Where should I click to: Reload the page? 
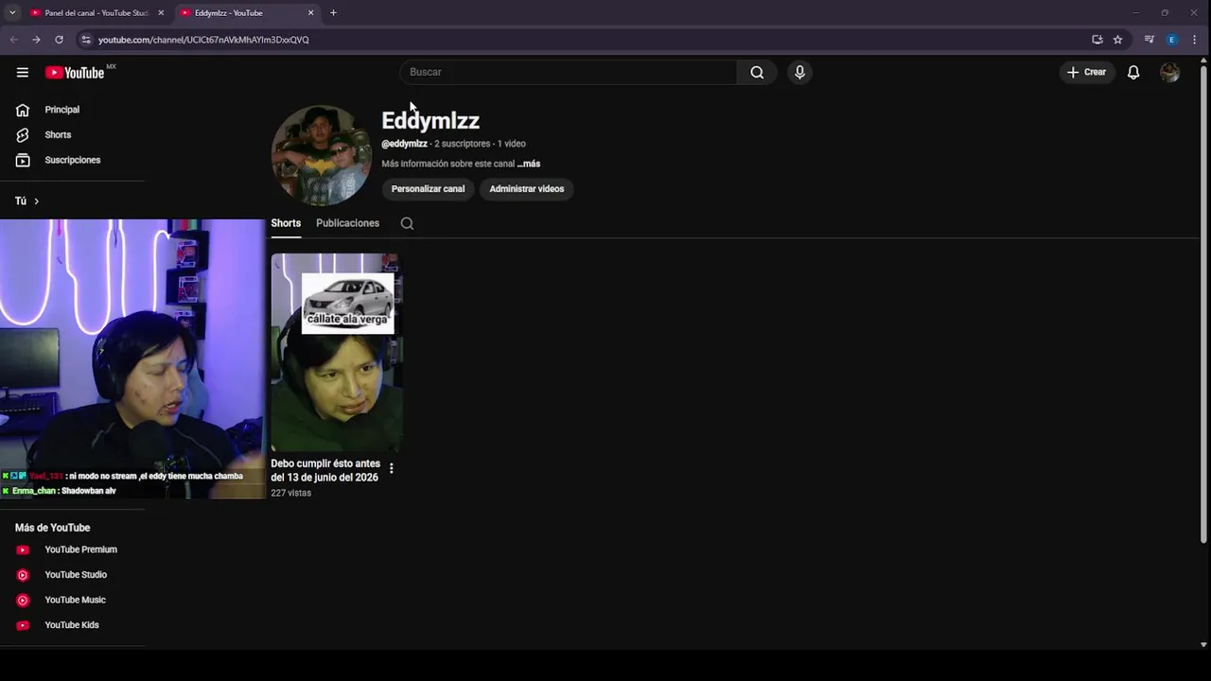tap(59, 40)
